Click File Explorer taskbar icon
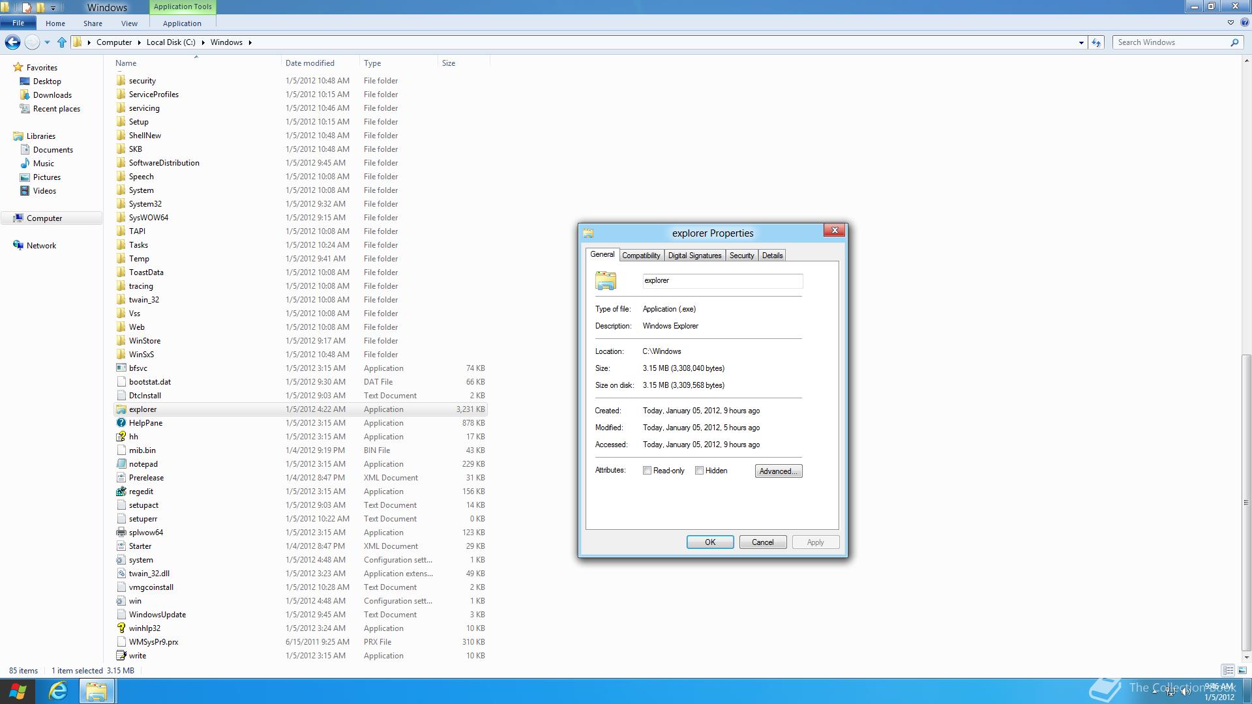The image size is (1252, 704). (x=97, y=691)
